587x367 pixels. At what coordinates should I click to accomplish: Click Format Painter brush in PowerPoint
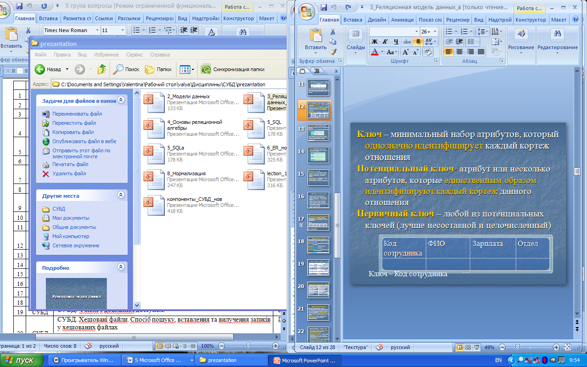coord(333,52)
